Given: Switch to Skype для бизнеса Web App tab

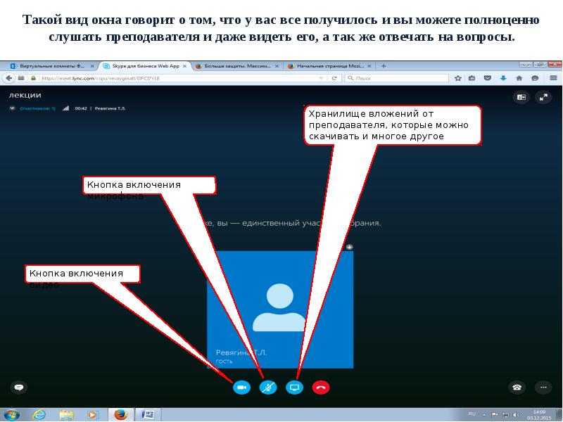Looking at the screenshot, I should (143, 65).
